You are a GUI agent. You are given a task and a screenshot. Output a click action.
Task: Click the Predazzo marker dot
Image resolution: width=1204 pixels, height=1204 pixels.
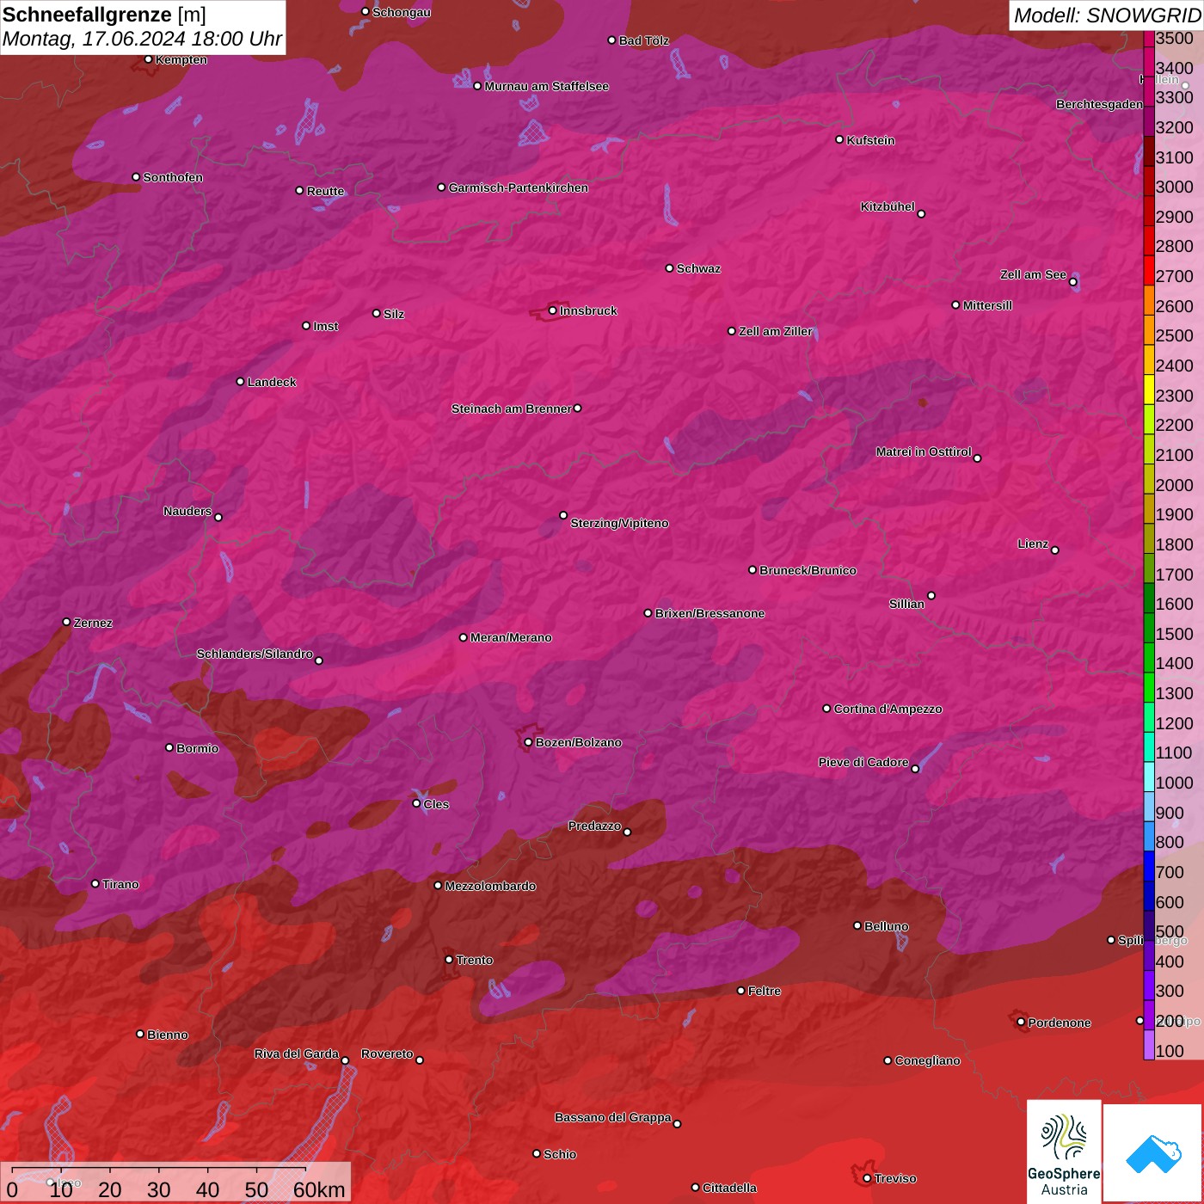pos(627,832)
